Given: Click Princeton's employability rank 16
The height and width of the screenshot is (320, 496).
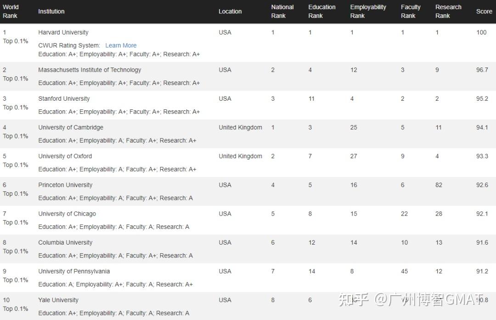Looking at the screenshot, I should (354, 185).
